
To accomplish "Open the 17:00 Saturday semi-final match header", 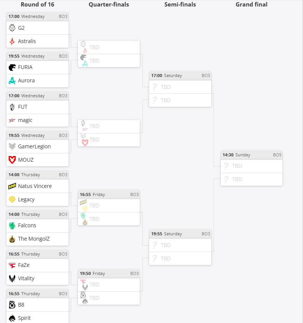I will pyautogui.click(x=180, y=76).
